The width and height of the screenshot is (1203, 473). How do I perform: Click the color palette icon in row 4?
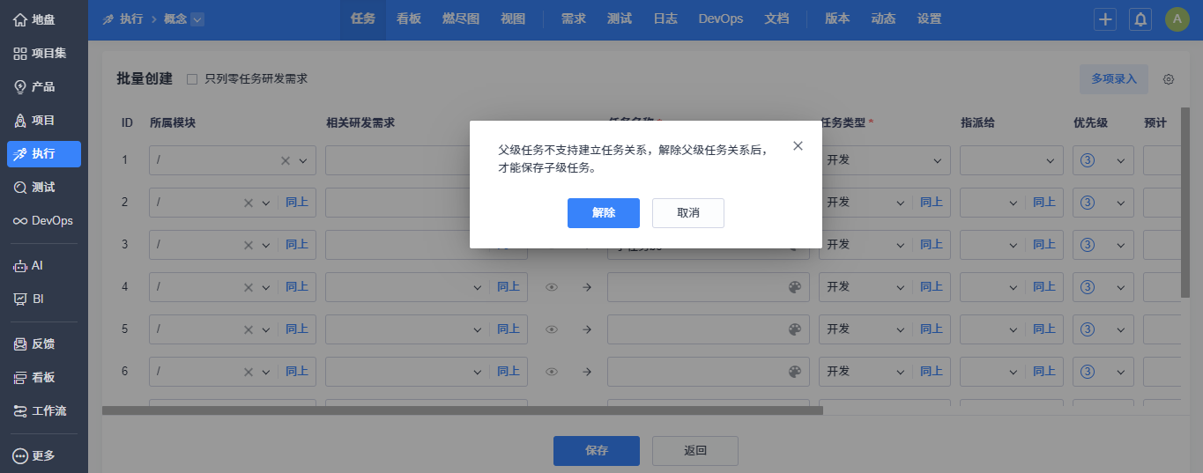click(x=795, y=286)
